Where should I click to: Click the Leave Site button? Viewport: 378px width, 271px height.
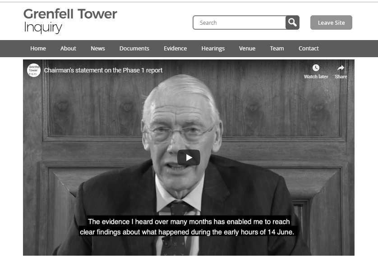331,23
